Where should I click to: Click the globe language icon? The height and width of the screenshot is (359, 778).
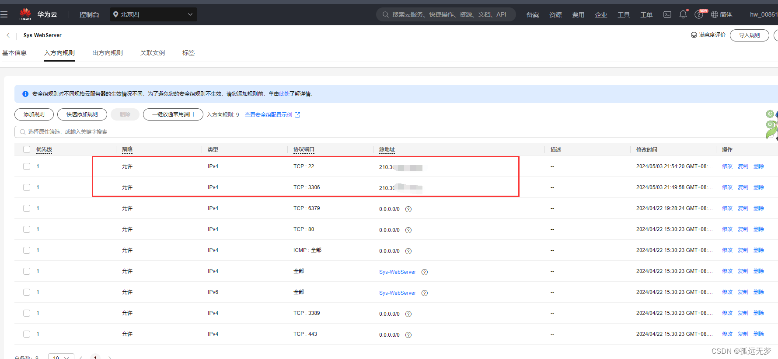tap(715, 14)
